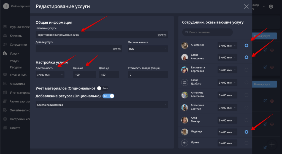Click the Настройки компании gear icon
282x154 pixels.
tap(5, 119)
